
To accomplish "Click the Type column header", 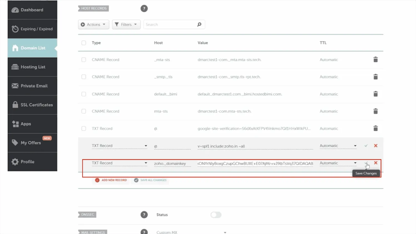I will [x=96, y=43].
